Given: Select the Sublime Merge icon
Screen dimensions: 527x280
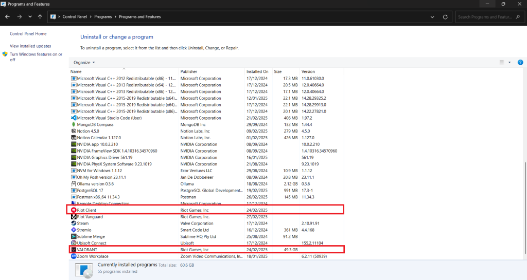Looking at the screenshot, I should click(x=74, y=237).
